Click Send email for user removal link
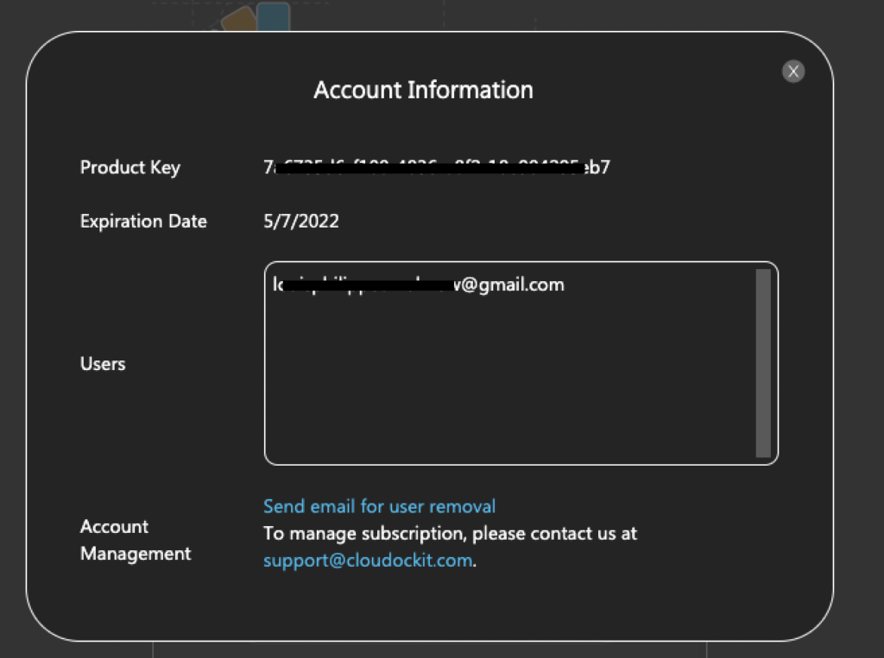 380,506
